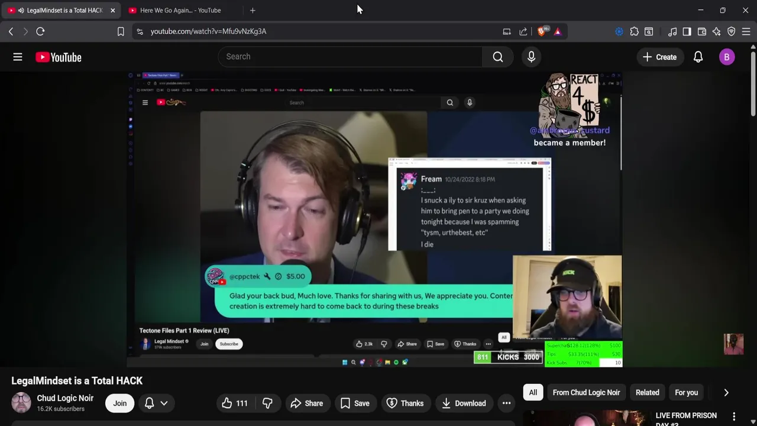The width and height of the screenshot is (757, 426).
Task: Open Chud Logic Noir channel name link
Action: (65, 398)
